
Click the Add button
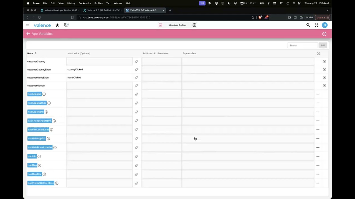click(323, 45)
